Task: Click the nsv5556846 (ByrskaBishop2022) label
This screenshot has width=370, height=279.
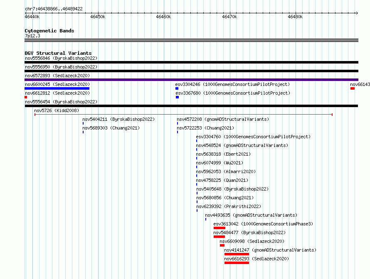Action: (61, 58)
